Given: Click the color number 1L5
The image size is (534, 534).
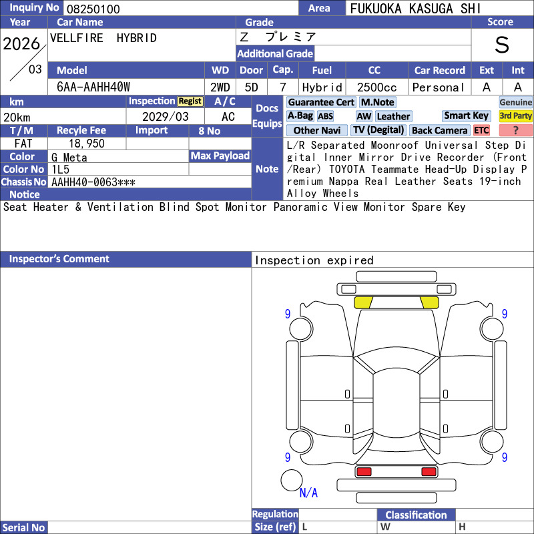Looking at the screenshot, I should click(60, 170).
